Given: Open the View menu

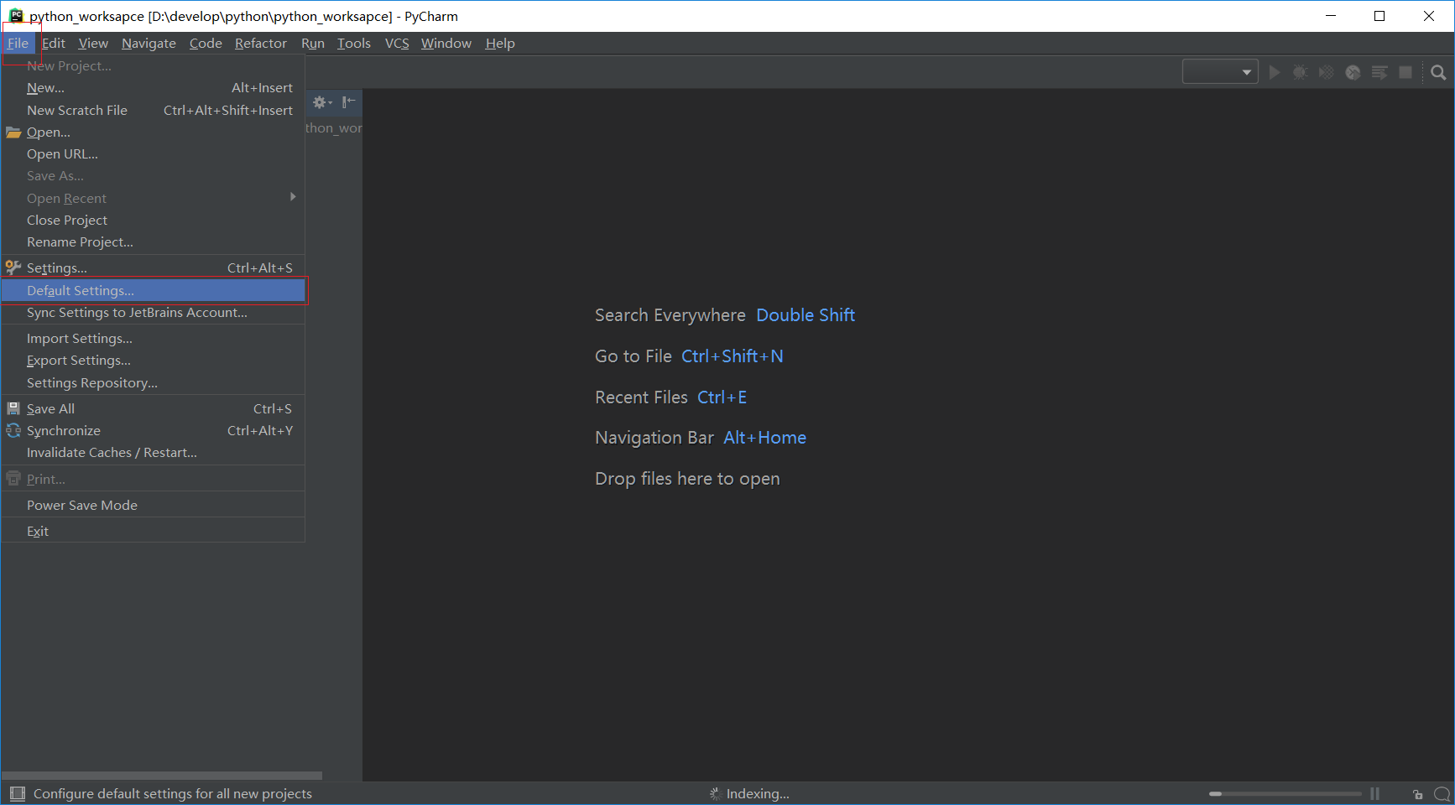Looking at the screenshot, I should (93, 43).
